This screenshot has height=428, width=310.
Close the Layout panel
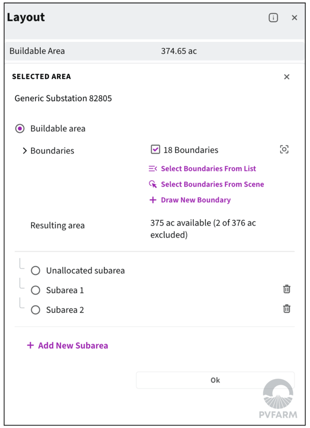point(294,18)
